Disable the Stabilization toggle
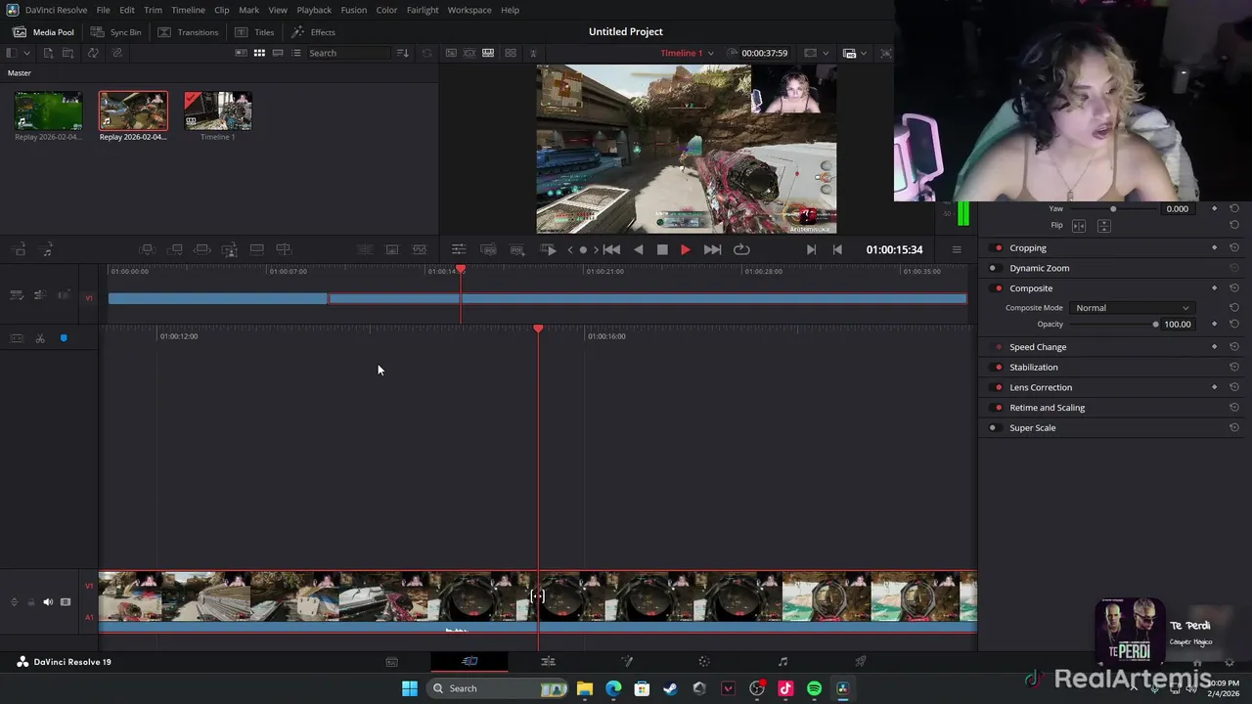 click(x=998, y=368)
